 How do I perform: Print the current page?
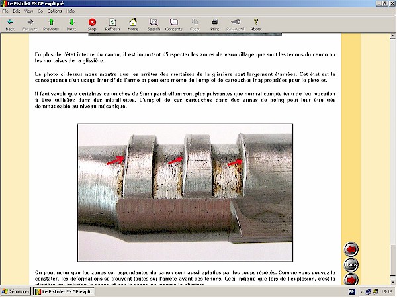[x=215, y=25]
